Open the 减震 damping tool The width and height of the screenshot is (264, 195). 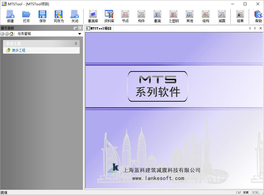coord(222,16)
